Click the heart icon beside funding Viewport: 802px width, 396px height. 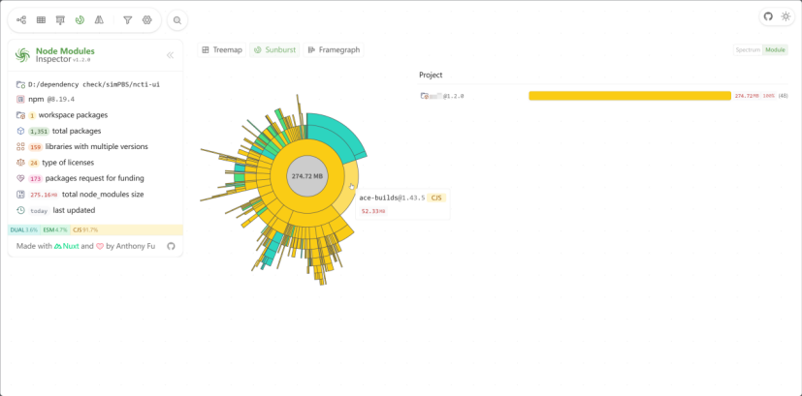pyautogui.click(x=20, y=178)
